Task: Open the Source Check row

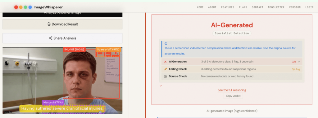Action: click(x=232, y=76)
